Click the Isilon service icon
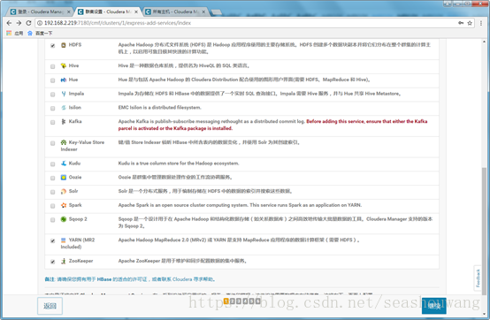The height and width of the screenshot is (320, 490). 64,108
